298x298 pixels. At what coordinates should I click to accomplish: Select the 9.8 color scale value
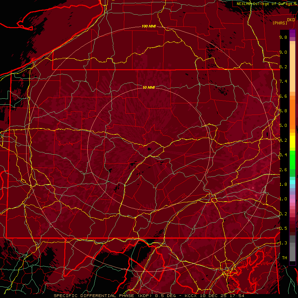283,37
